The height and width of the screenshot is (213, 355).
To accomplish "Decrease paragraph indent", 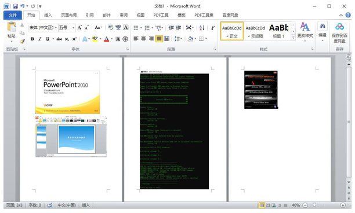I will 171,28.
